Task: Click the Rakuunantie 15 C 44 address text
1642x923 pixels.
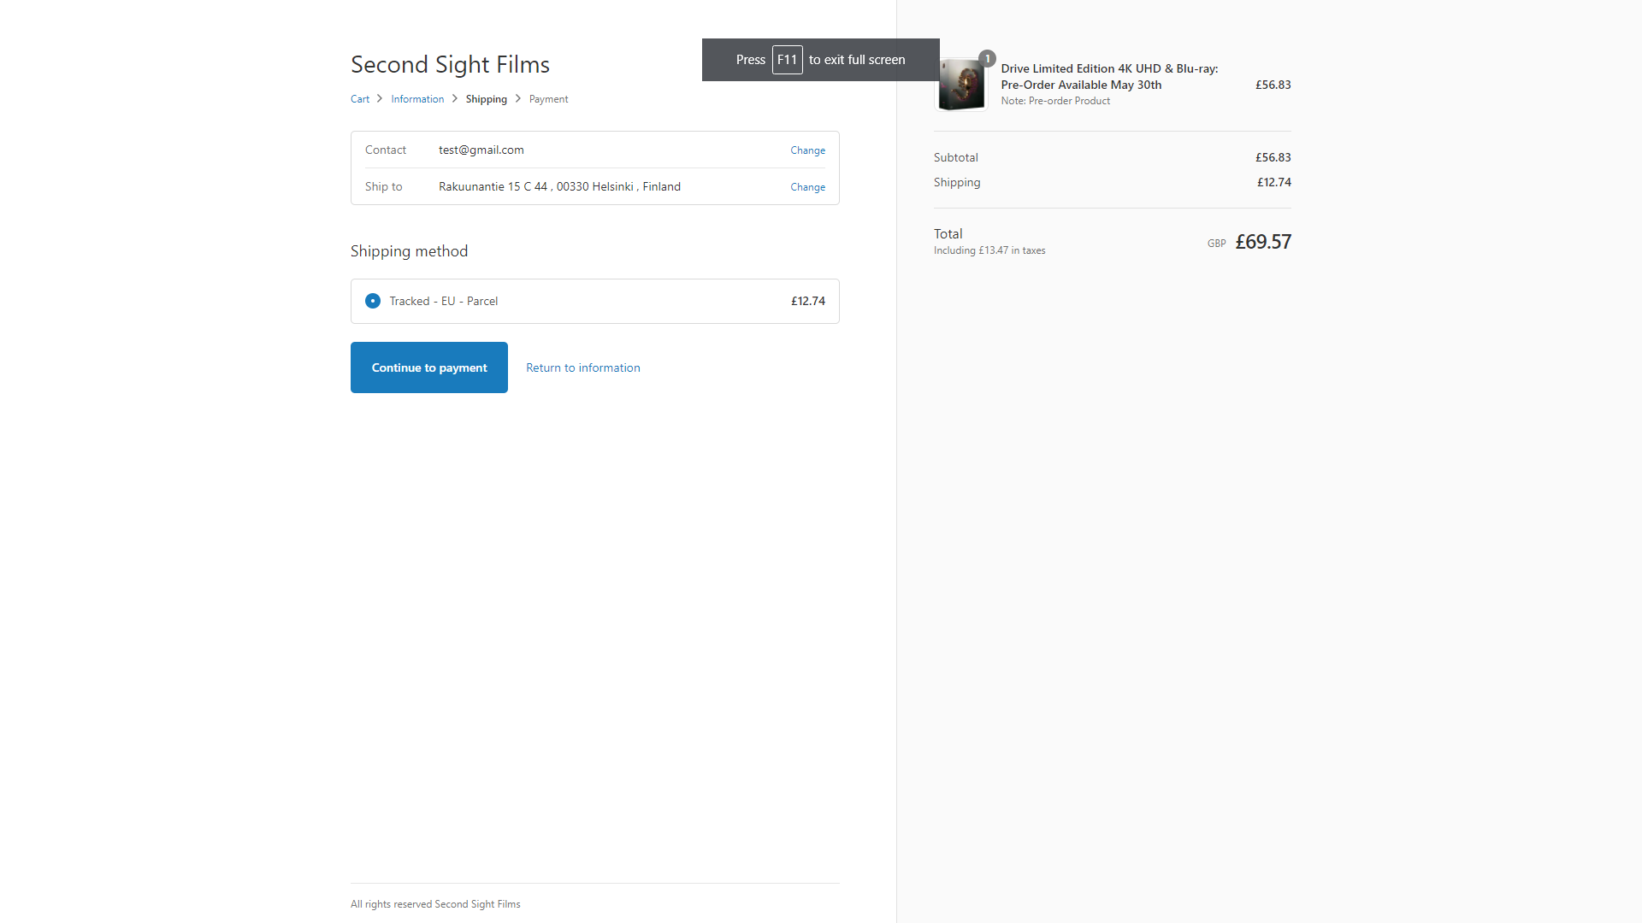Action: (559, 186)
